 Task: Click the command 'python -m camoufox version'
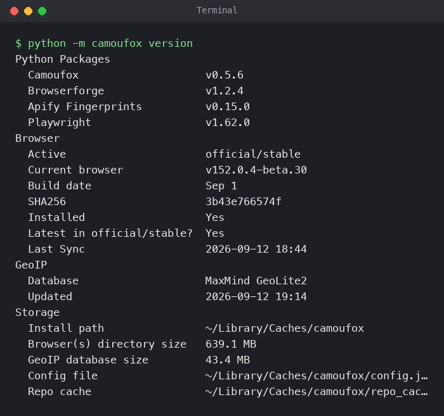110,44
